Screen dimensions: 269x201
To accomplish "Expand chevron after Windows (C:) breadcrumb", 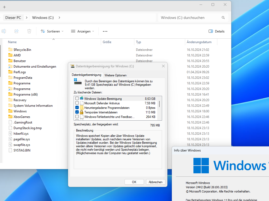I will coord(59,18).
